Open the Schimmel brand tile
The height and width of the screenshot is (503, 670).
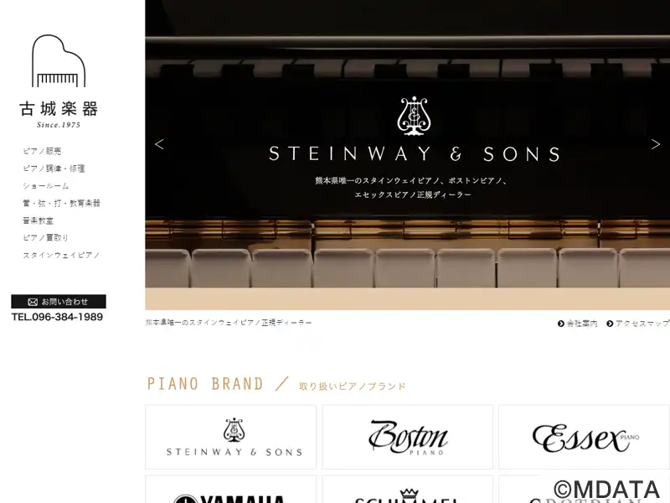[x=407, y=490]
